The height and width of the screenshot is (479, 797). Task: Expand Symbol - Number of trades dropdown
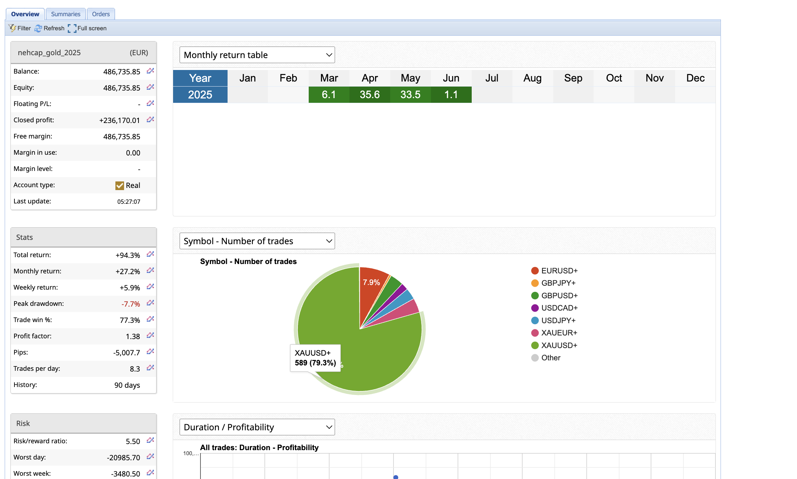[x=257, y=241]
